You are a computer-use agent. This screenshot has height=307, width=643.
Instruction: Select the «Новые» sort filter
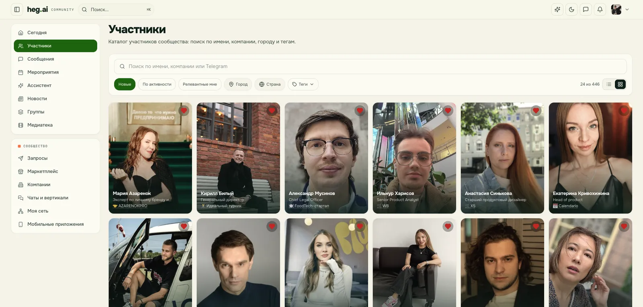pos(125,84)
